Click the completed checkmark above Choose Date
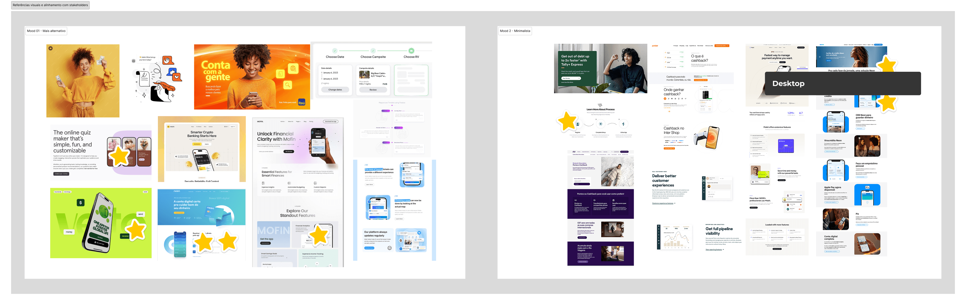This screenshot has height=305, width=966. (x=334, y=51)
